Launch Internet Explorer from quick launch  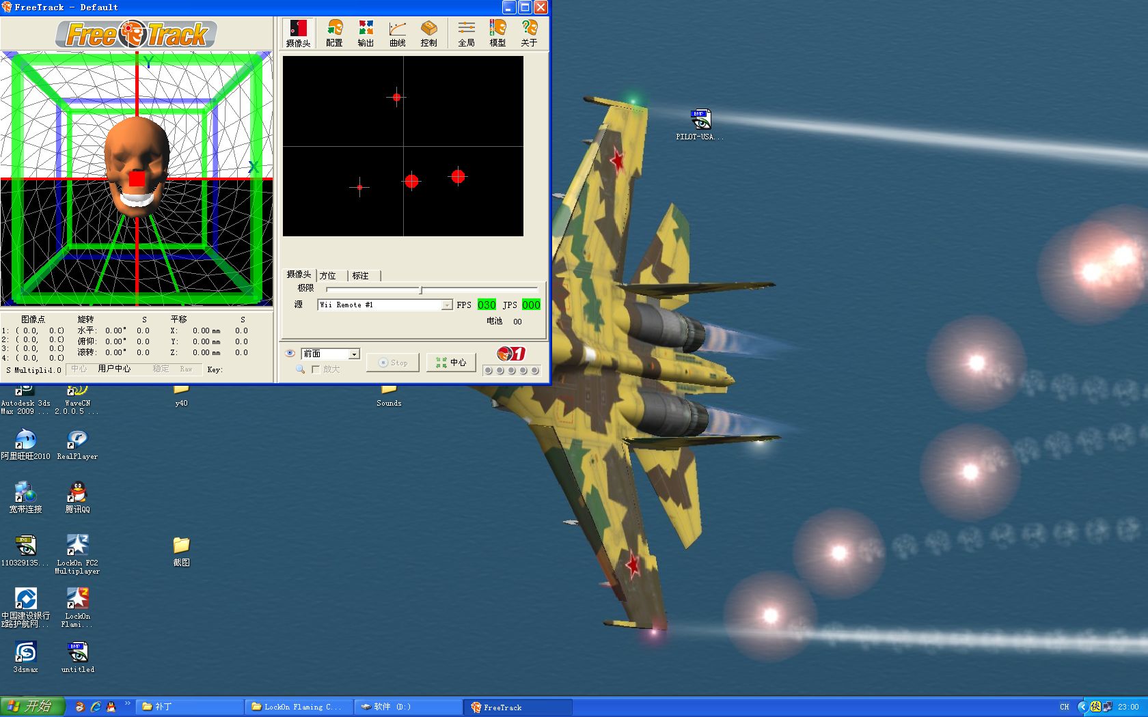(95, 707)
